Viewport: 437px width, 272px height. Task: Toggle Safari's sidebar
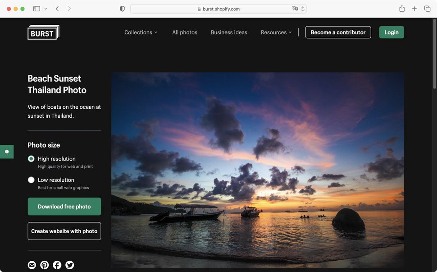point(36,8)
